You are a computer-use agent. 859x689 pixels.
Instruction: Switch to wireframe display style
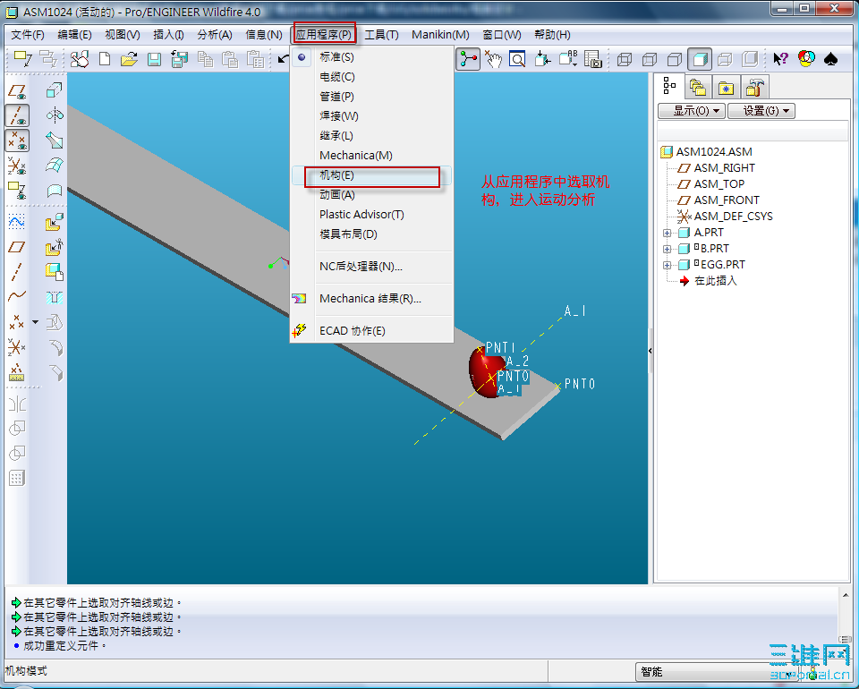(625, 58)
